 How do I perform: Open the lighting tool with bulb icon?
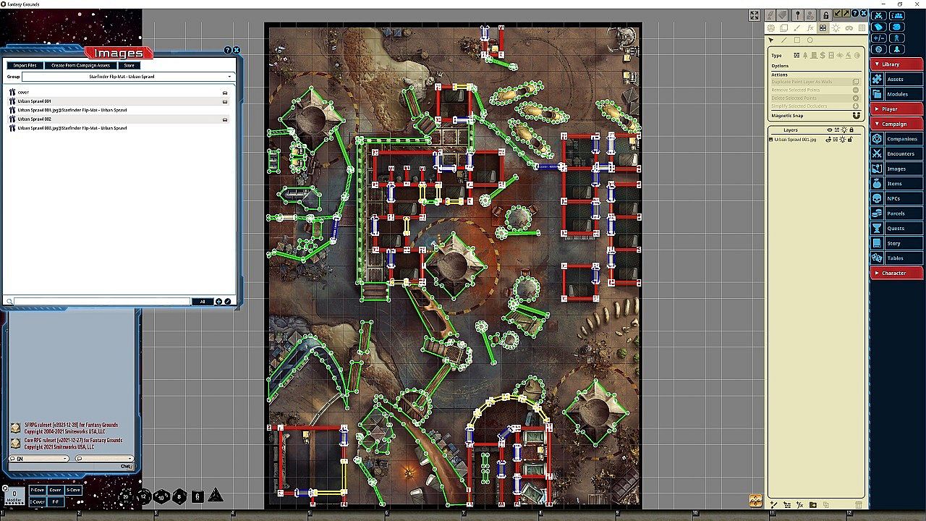pyautogui.click(x=836, y=28)
